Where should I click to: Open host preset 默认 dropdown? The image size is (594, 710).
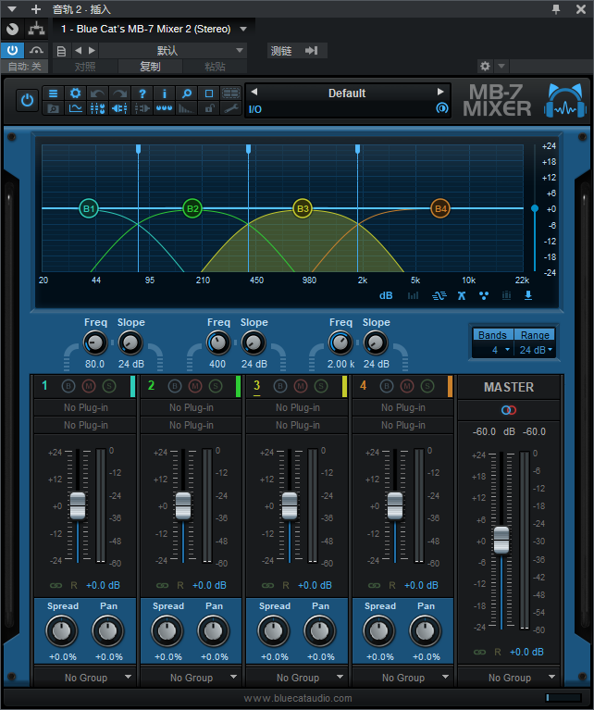(173, 51)
